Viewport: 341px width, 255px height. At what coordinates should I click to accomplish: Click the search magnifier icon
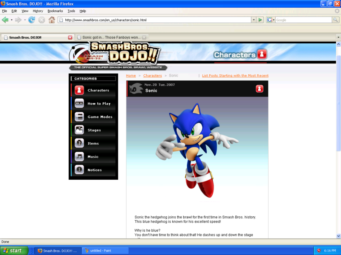click(335, 20)
